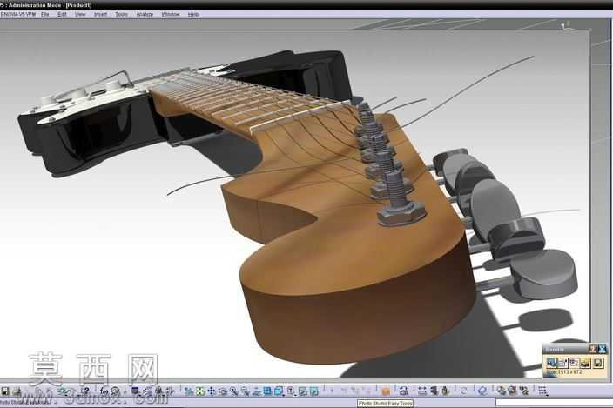Click the Normal View icon
This screenshot has height=408, width=613.
coord(256,391)
